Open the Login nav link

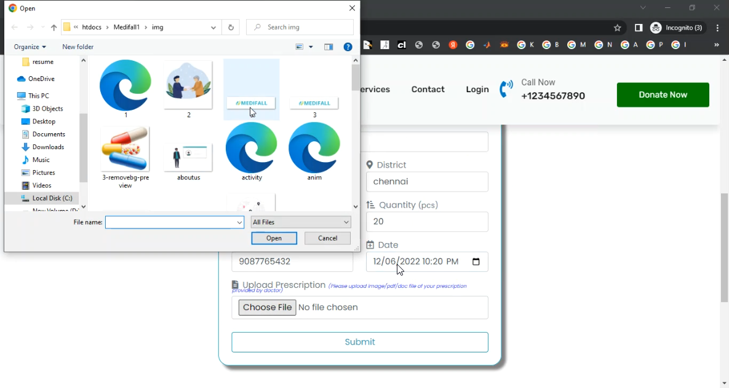[477, 90]
